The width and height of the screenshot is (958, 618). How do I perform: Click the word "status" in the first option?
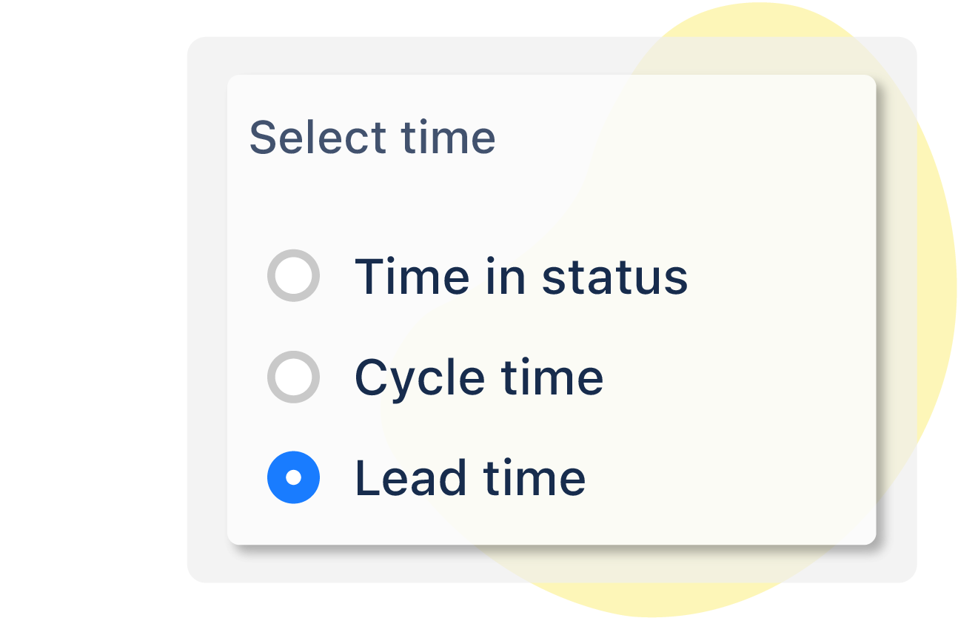pos(614,277)
